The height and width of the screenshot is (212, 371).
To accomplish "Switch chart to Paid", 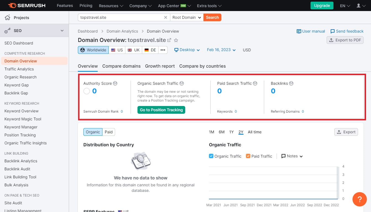I will [x=109, y=132].
